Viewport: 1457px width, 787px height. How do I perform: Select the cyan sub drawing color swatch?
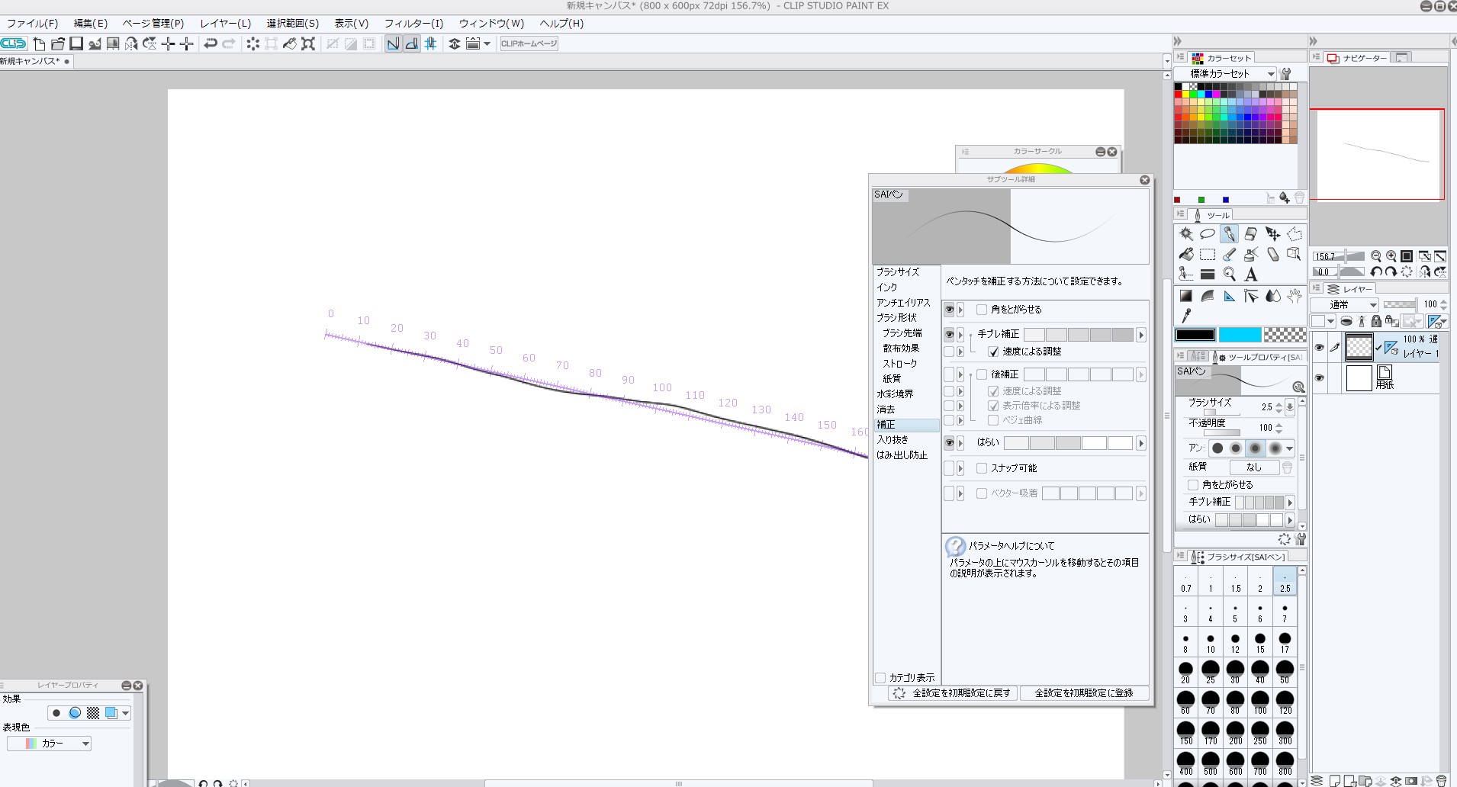click(1240, 335)
